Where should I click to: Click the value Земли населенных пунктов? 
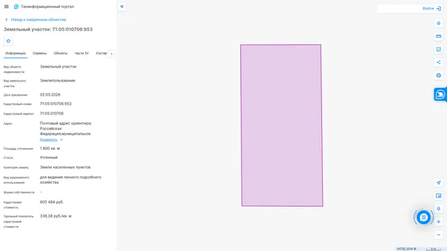65,167
